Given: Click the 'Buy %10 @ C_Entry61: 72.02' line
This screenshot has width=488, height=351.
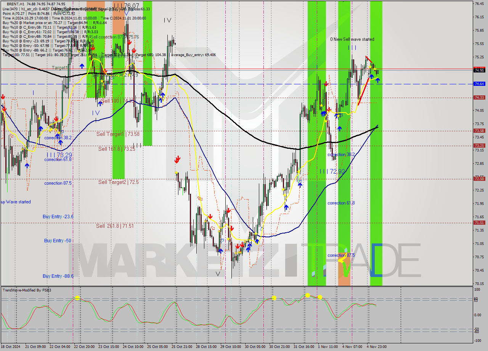Looking at the screenshot, I should 50,32.
